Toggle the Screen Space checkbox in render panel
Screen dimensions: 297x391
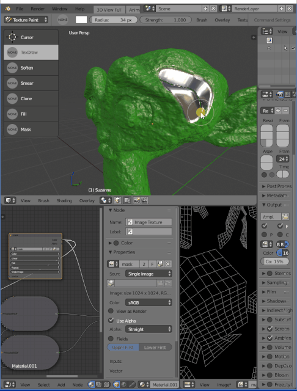269,329
